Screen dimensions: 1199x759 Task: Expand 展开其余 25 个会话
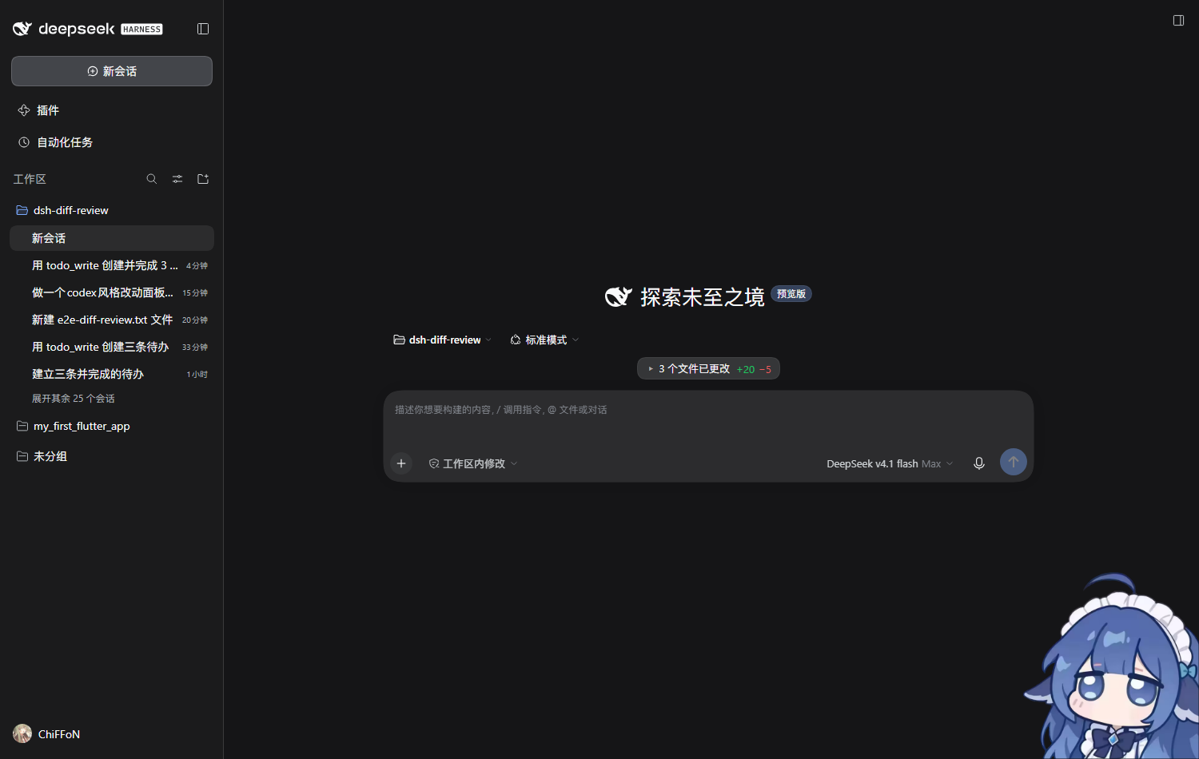[x=74, y=398]
